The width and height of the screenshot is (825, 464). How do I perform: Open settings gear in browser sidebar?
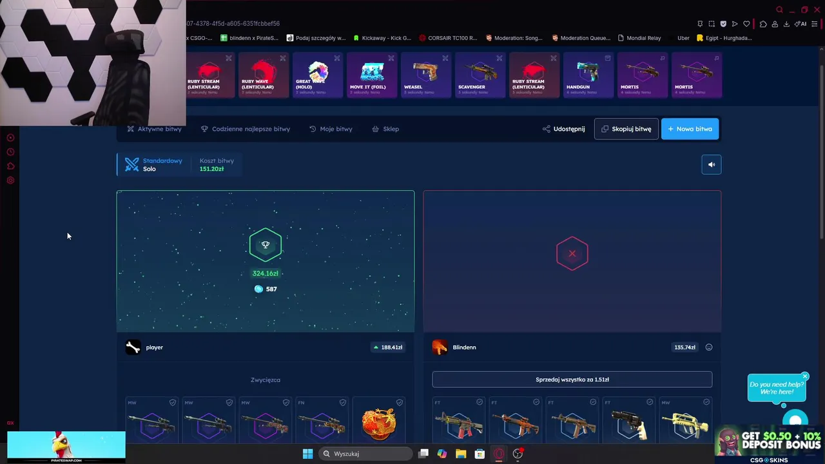[10, 180]
